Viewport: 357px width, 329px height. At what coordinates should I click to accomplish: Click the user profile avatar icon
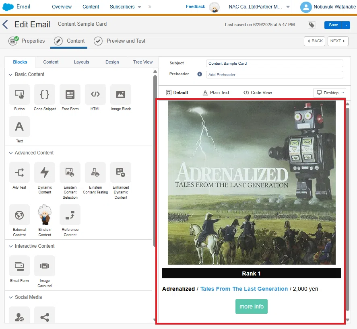pyautogui.click(x=306, y=7)
